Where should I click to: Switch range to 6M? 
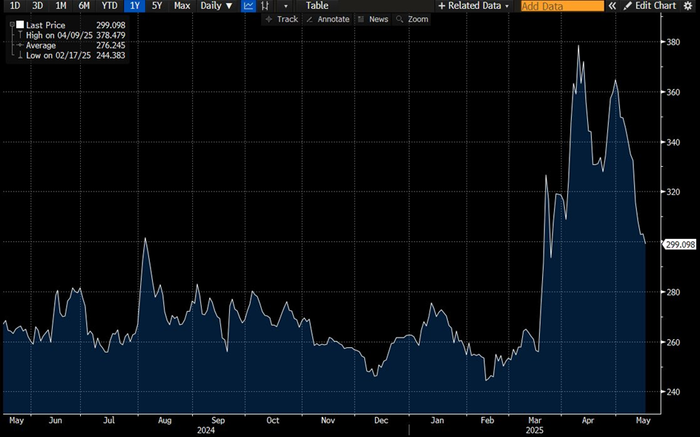[84, 6]
